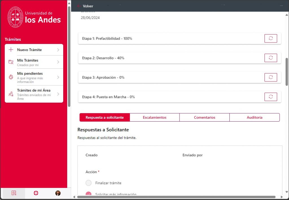Refresh Etapa 2: Desarrollo stage

(x=271, y=58)
